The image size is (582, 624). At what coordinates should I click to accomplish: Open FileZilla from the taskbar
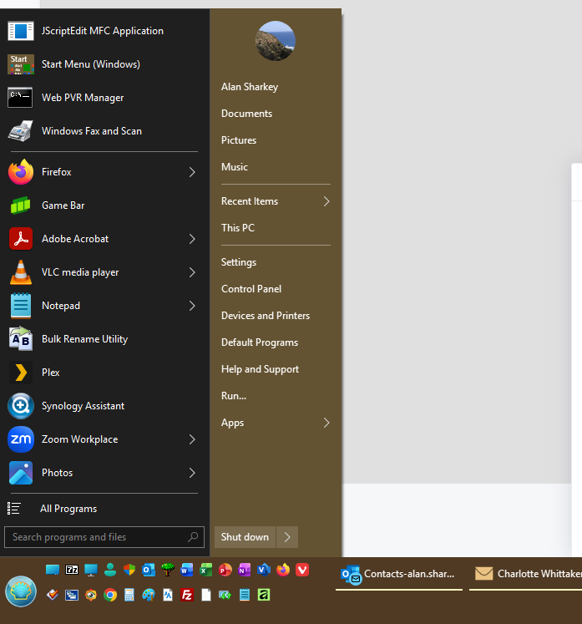(187, 596)
